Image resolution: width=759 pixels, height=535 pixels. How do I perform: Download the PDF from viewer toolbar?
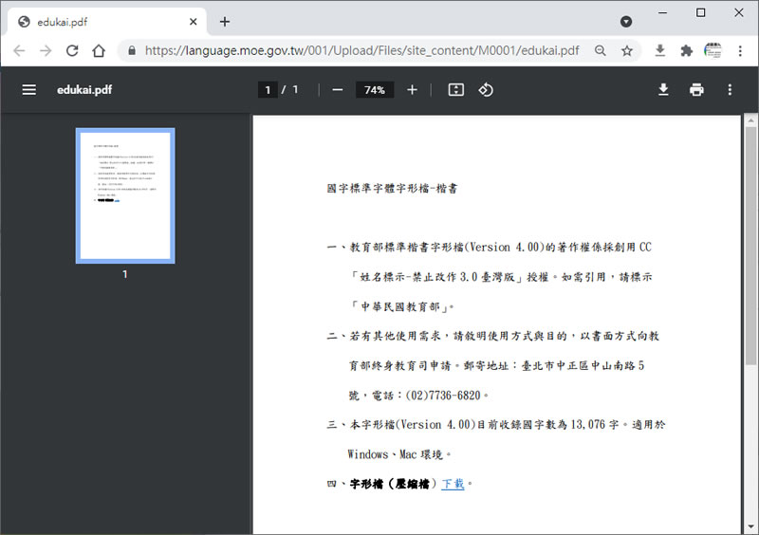click(663, 90)
